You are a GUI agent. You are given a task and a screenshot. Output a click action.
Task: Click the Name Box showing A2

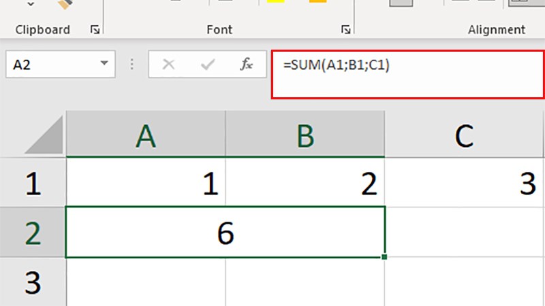tap(51, 65)
